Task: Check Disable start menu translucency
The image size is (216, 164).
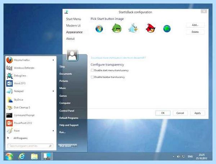Action: pyautogui.click(x=92, y=70)
